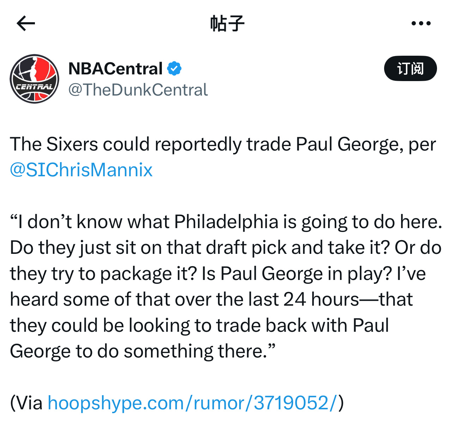Tap the closing parenthesis after the hoopshype link
Screen dimensions: 455x434
coord(341,403)
